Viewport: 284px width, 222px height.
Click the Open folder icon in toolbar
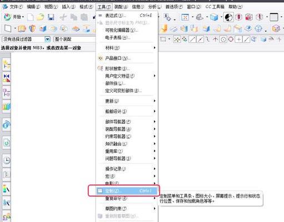point(41,17)
